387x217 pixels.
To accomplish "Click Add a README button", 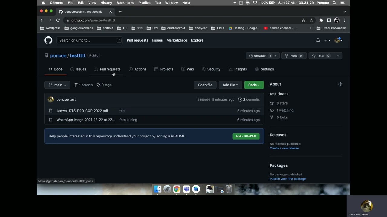I will point(246,136).
